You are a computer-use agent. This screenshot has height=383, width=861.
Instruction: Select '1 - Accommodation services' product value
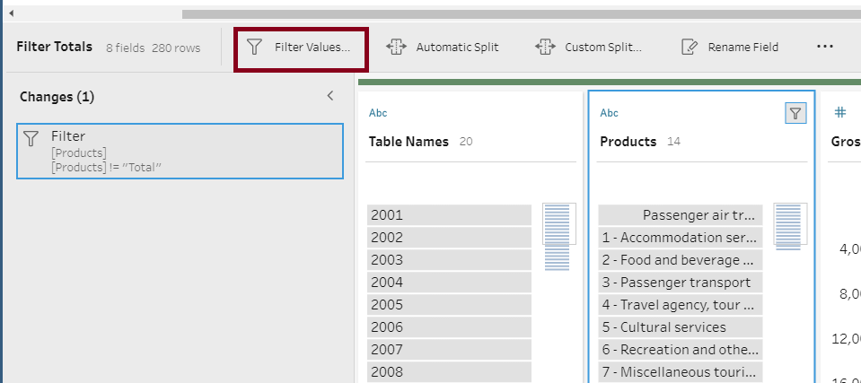point(680,238)
